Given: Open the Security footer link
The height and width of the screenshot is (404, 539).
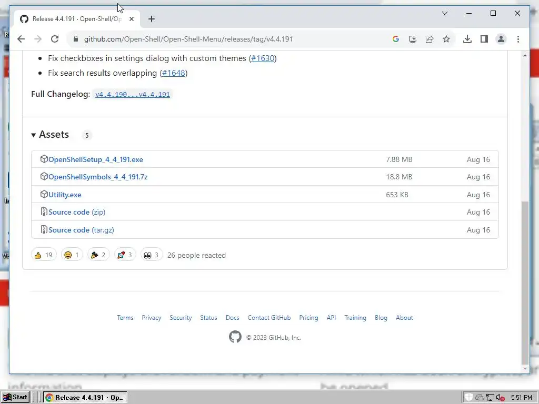Looking at the screenshot, I should pyautogui.click(x=181, y=318).
